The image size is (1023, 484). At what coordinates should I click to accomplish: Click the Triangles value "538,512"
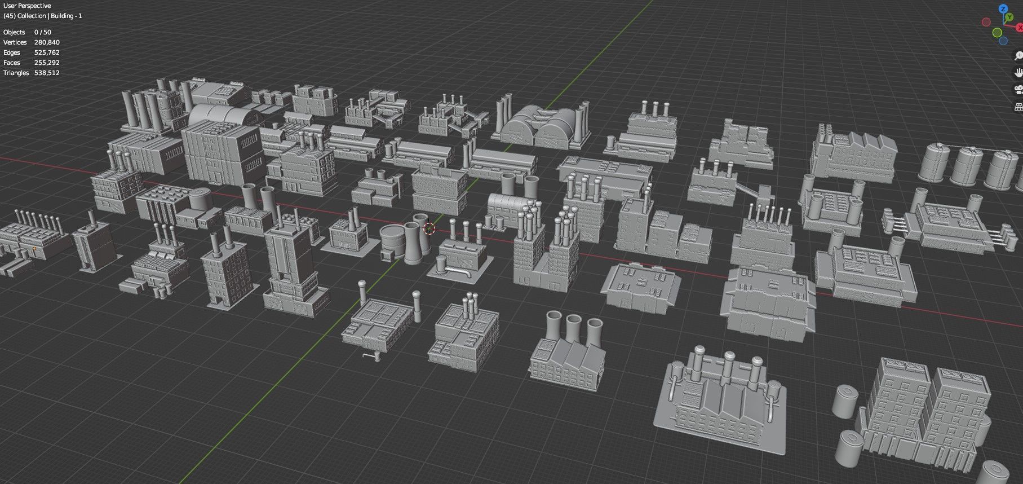pyautogui.click(x=47, y=73)
